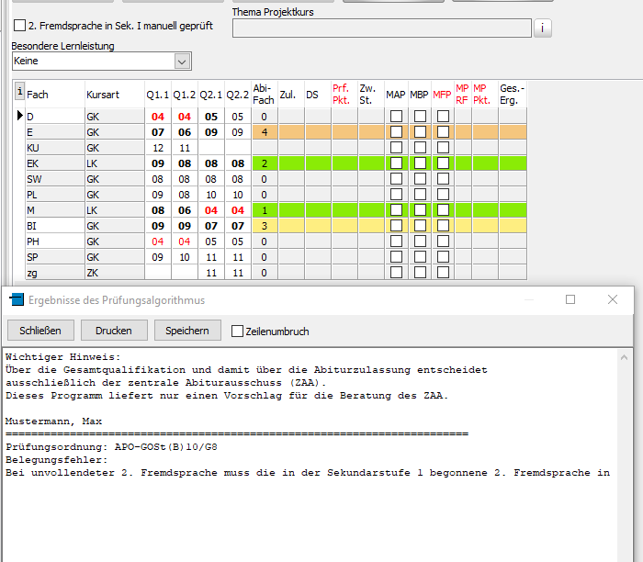643x562 pixels.
Task: Check MFP checkbox in the BI row
Action: tap(443, 226)
